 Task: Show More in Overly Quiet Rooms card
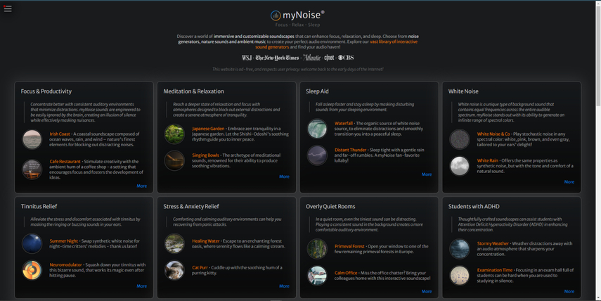[x=427, y=291]
